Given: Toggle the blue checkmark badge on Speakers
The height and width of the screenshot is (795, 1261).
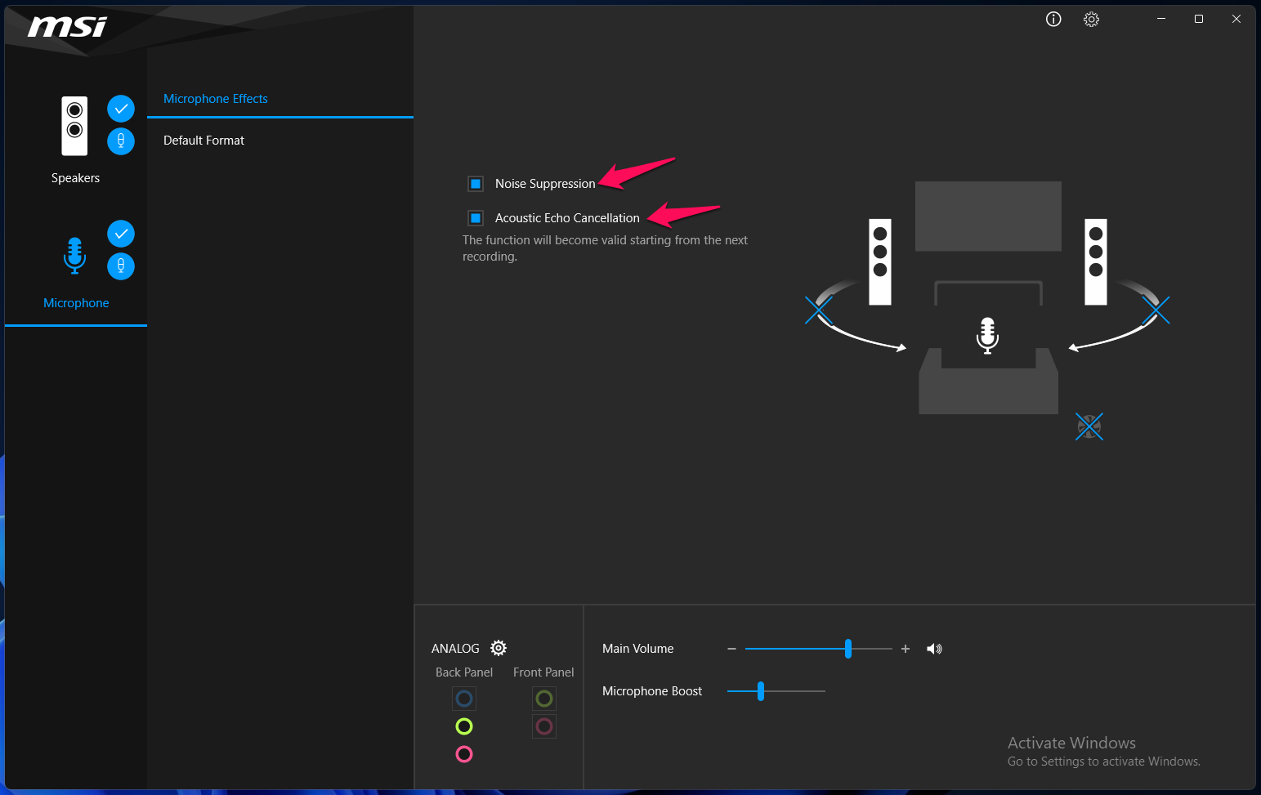Looking at the screenshot, I should (x=120, y=108).
